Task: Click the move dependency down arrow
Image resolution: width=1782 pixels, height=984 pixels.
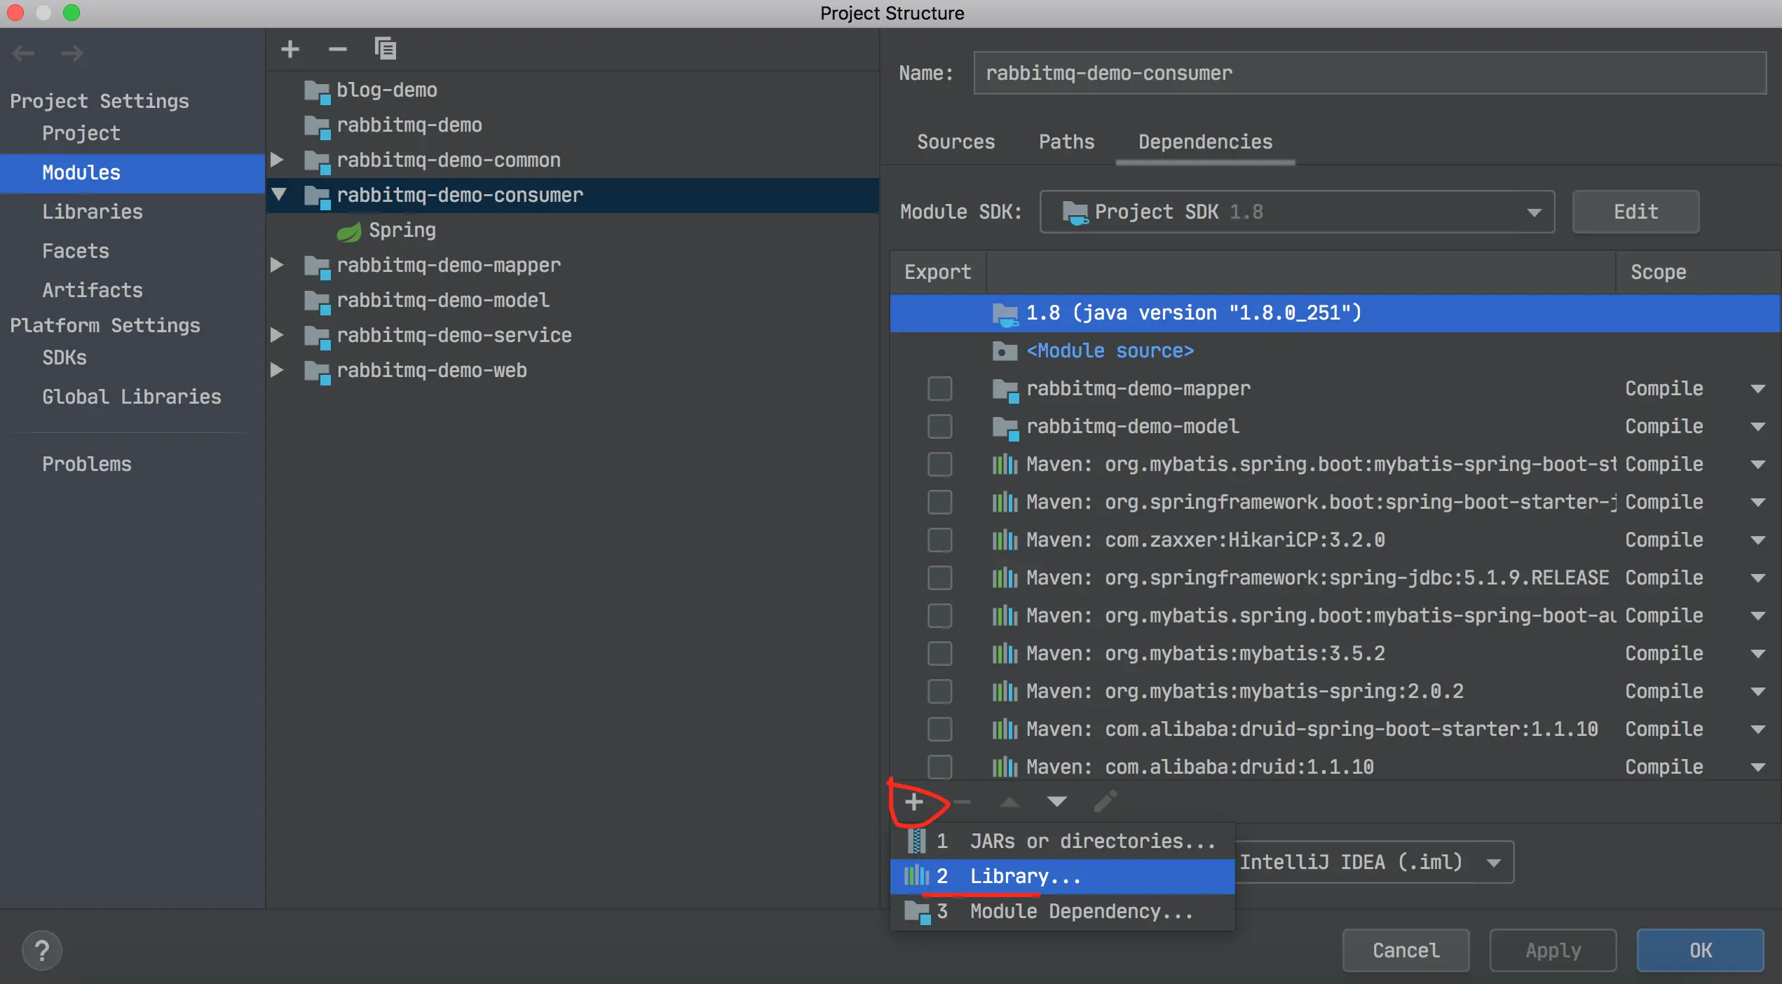Action: click(1056, 802)
